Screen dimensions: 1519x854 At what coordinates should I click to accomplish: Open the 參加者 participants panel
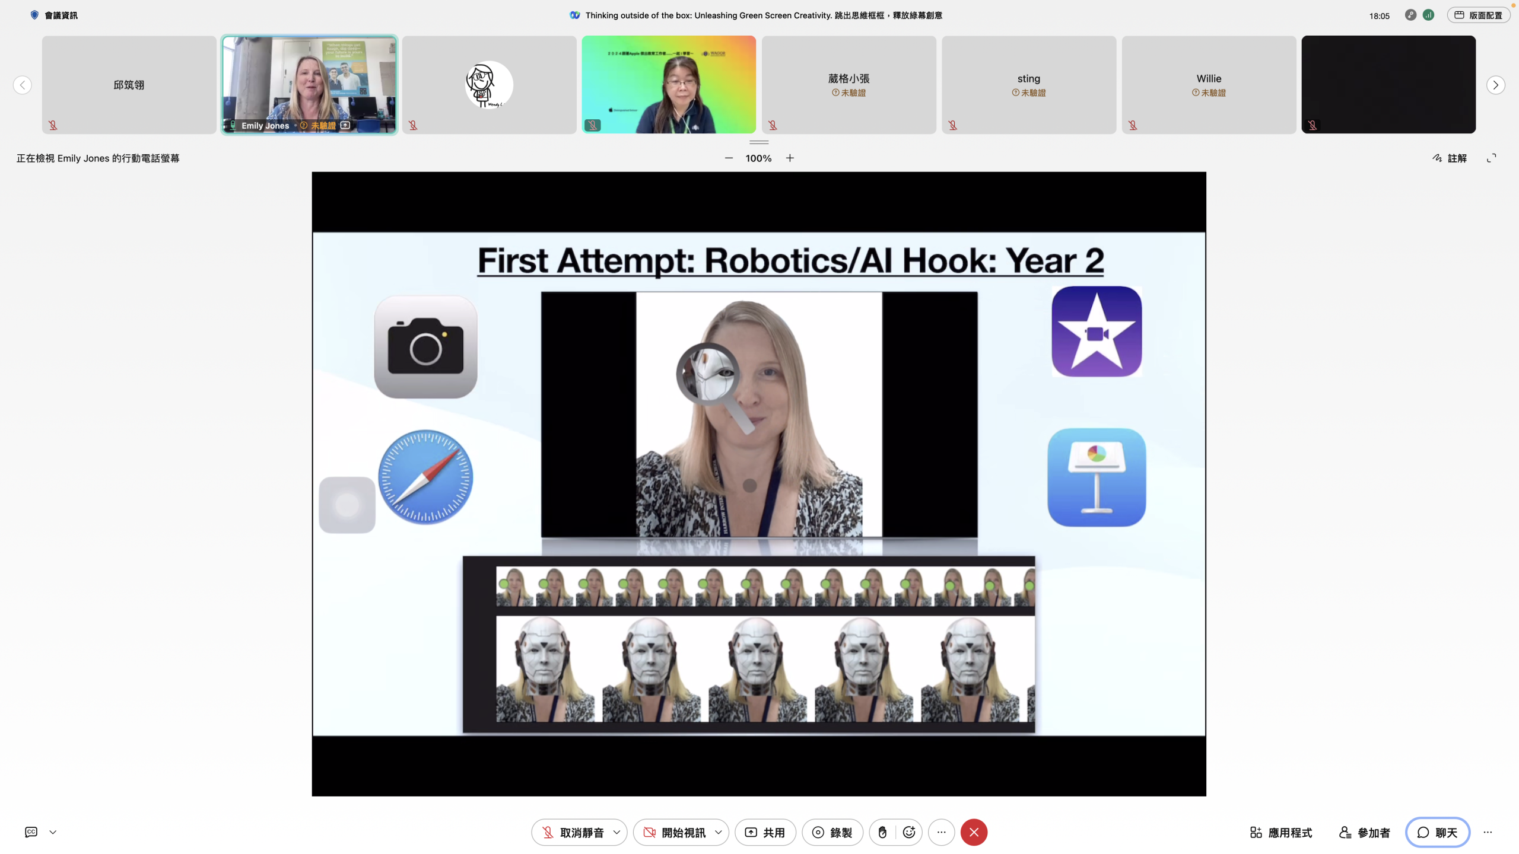pyautogui.click(x=1365, y=832)
